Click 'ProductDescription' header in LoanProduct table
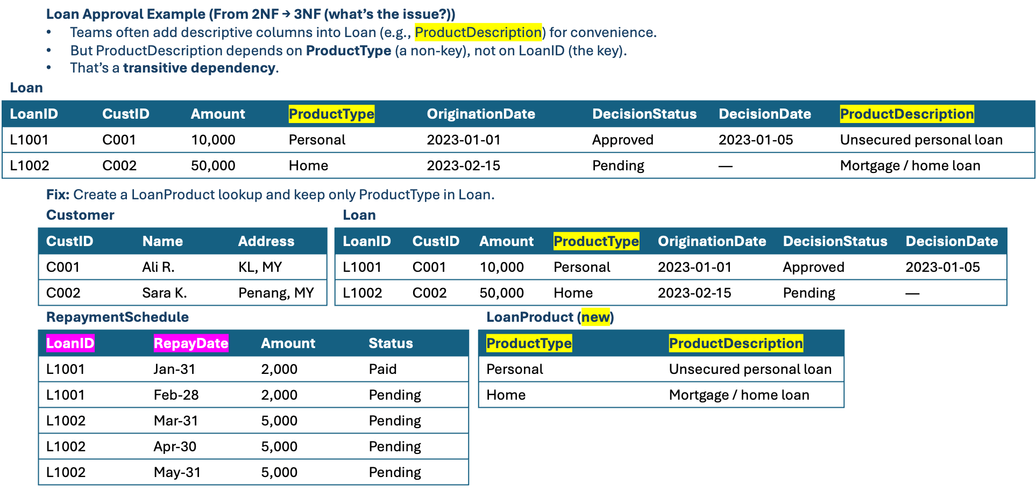Image resolution: width=1036 pixels, height=491 pixels. pos(736,343)
